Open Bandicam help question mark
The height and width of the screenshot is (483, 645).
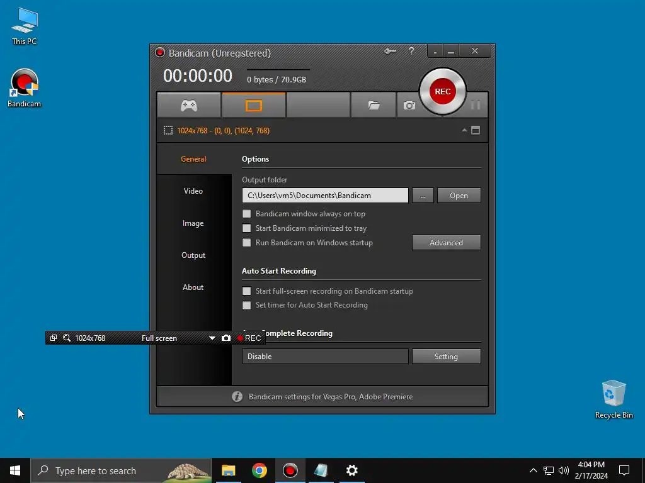click(411, 51)
